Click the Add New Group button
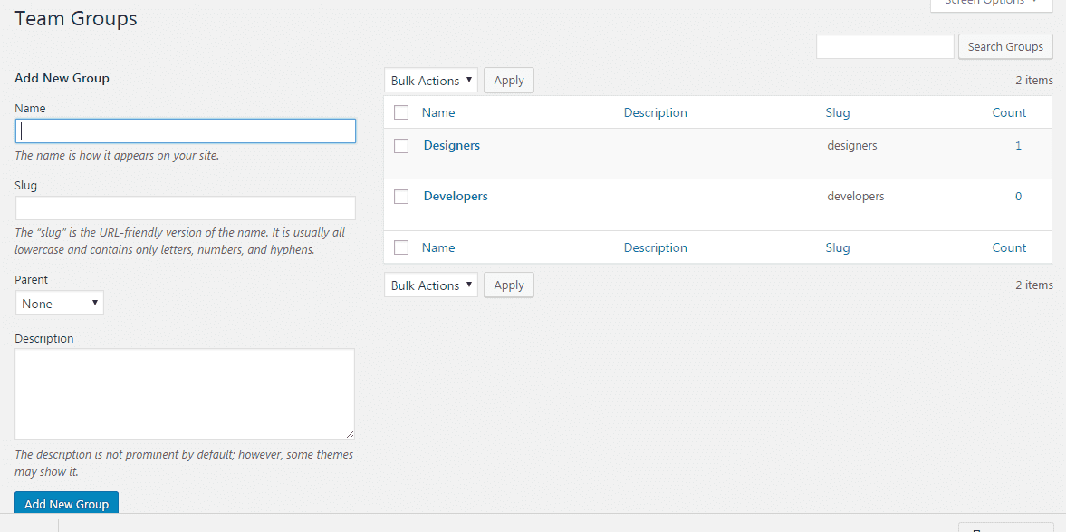The image size is (1066, 532). [x=66, y=504]
